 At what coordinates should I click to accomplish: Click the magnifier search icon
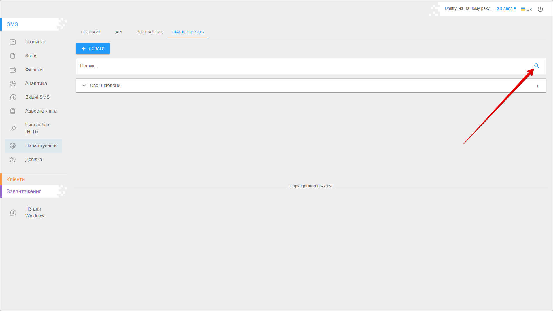pos(537,66)
